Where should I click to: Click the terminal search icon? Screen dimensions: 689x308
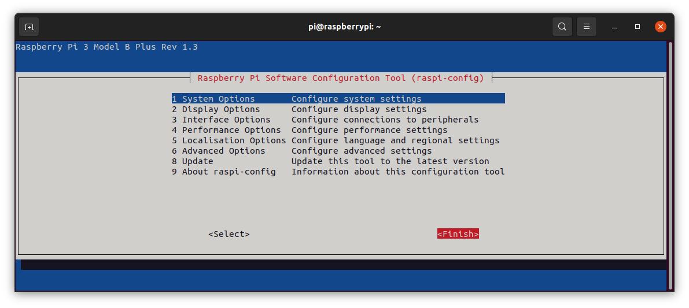pyautogui.click(x=562, y=27)
